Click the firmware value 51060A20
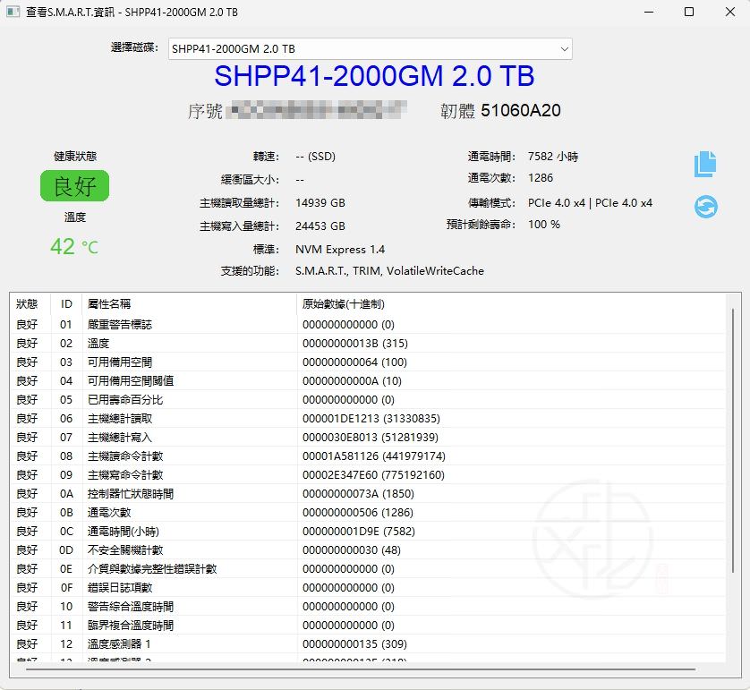This screenshot has width=750, height=690. (520, 110)
